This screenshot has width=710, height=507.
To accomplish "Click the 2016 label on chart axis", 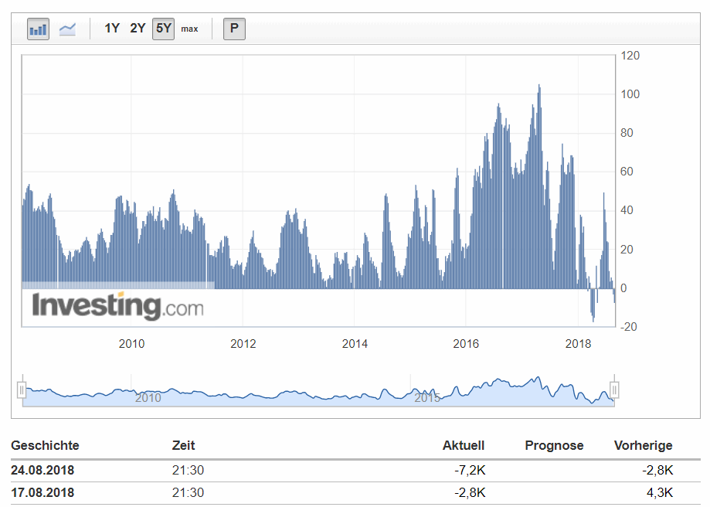I will (x=466, y=344).
